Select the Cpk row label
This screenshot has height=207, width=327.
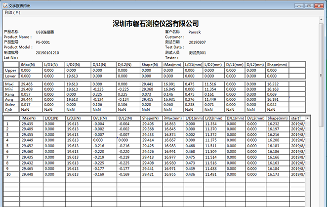point(10,110)
